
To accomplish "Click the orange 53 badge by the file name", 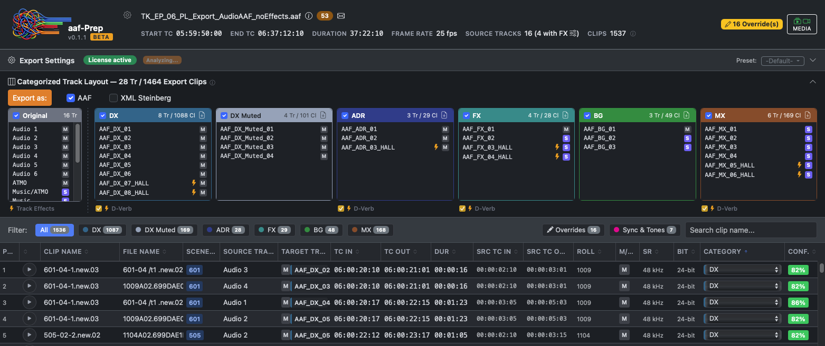I will point(325,16).
